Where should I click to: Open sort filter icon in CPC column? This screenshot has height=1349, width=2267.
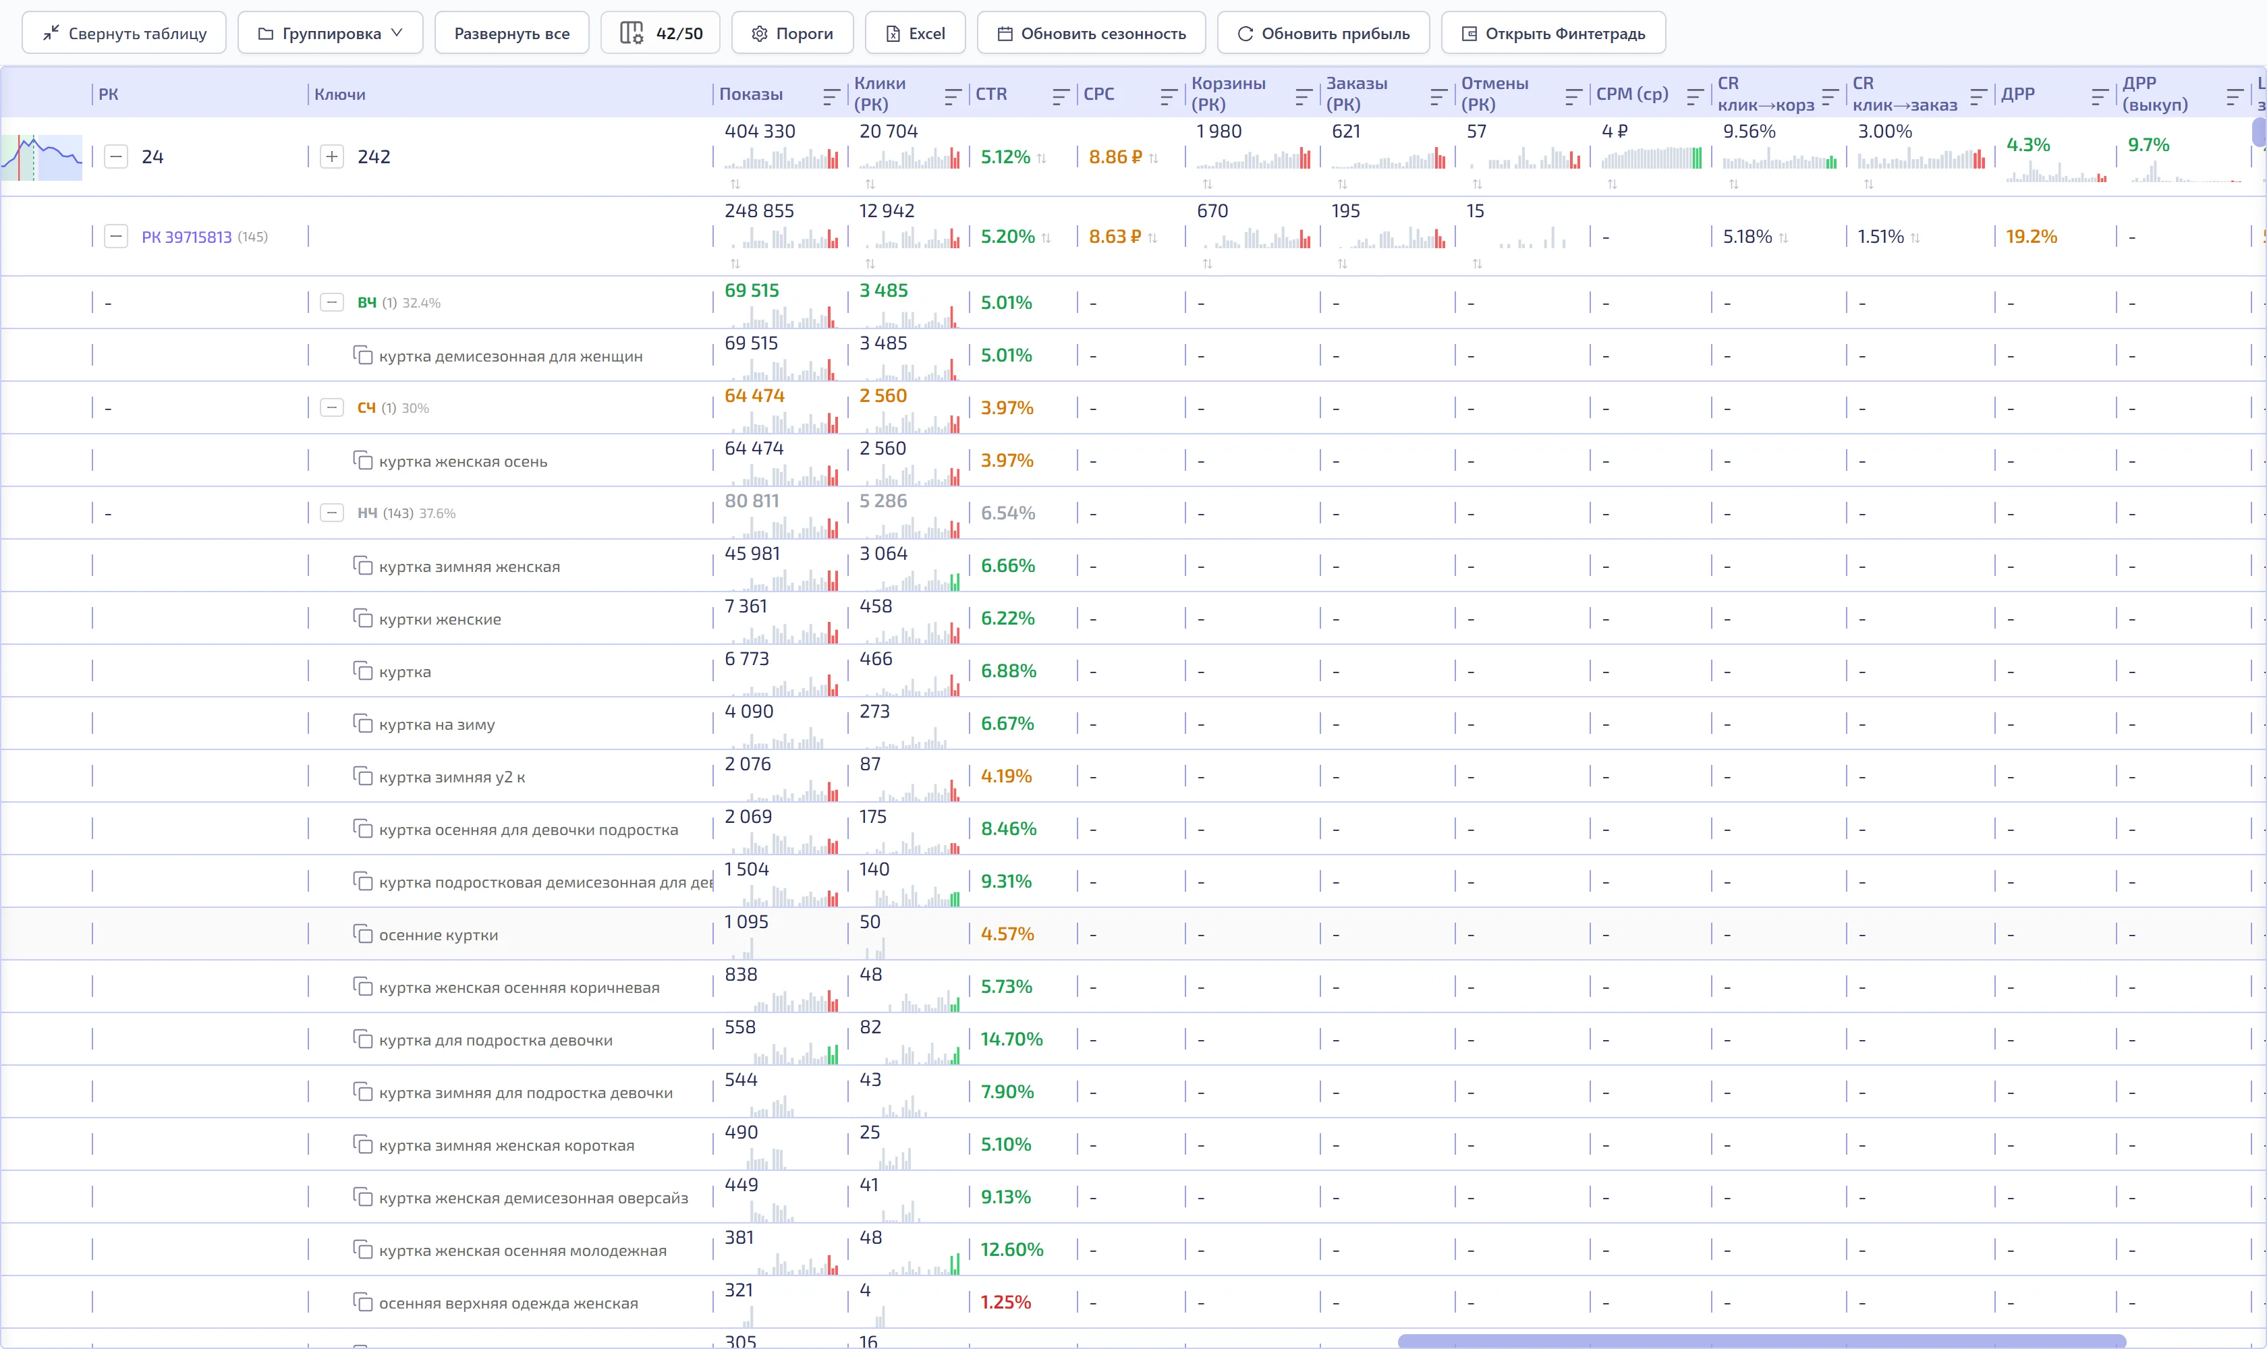tap(1169, 96)
